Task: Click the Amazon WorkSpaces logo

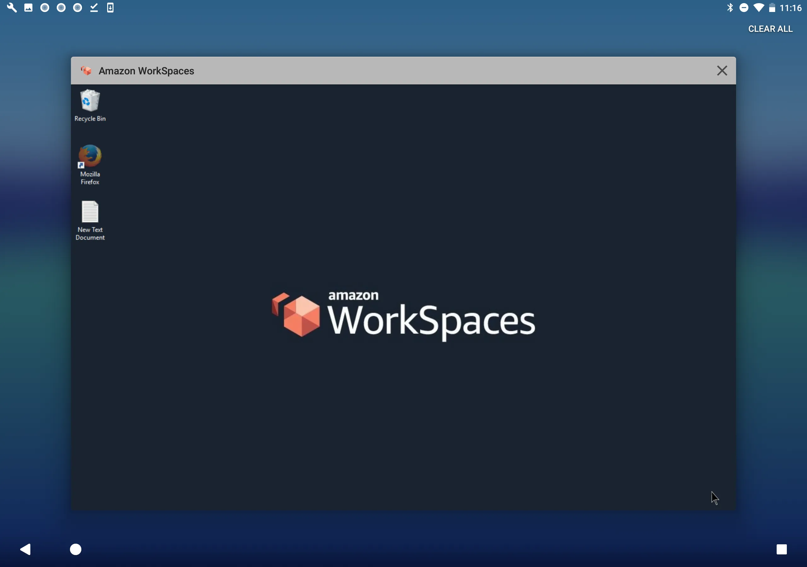Action: (403, 315)
